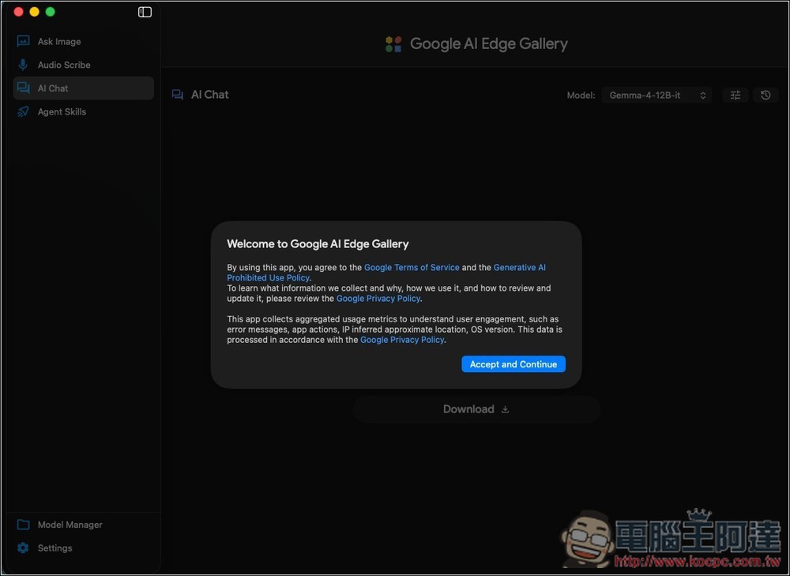Click the Download button

tap(476, 409)
